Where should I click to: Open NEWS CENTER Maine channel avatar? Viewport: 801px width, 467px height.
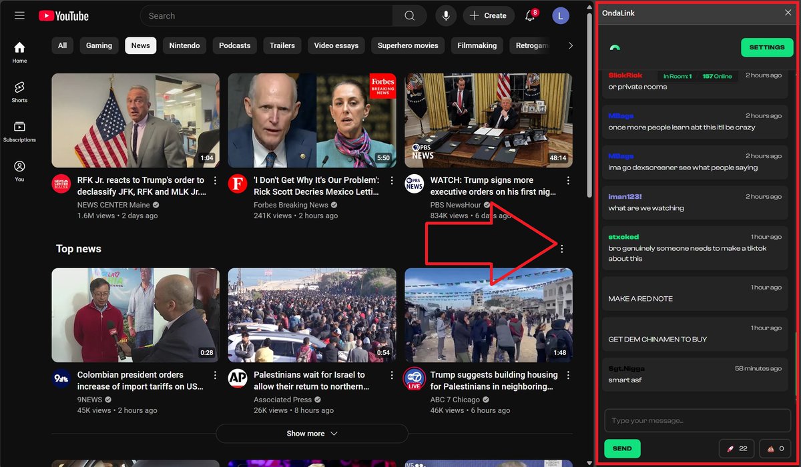(x=61, y=184)
